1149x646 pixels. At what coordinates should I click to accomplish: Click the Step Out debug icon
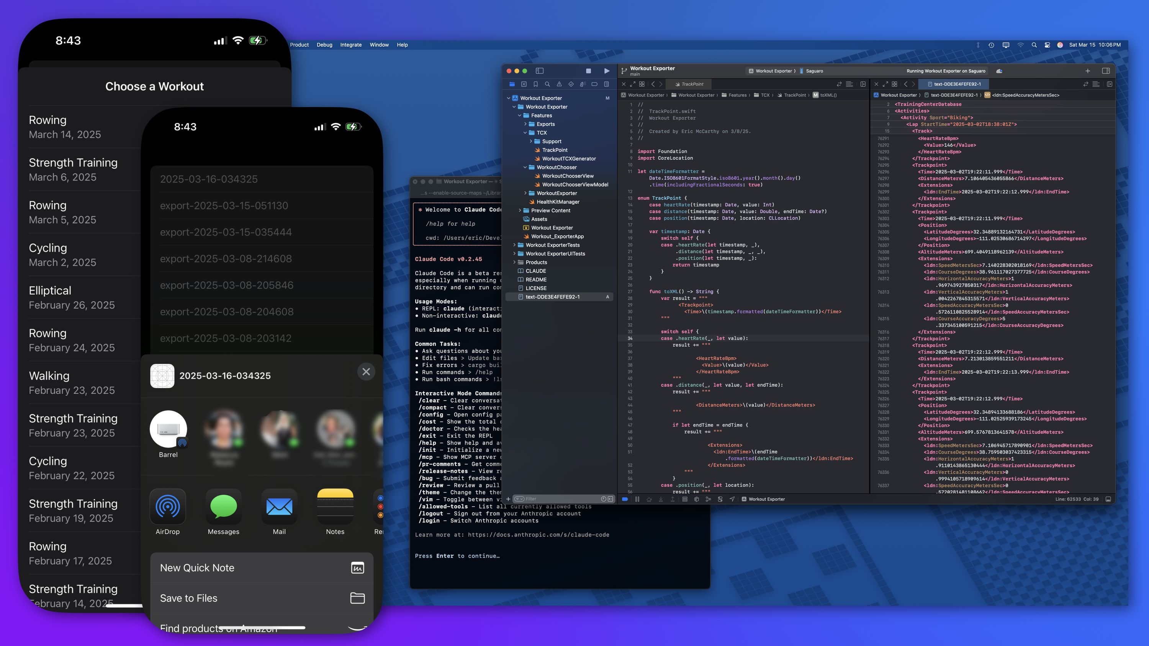coord(673,499)
